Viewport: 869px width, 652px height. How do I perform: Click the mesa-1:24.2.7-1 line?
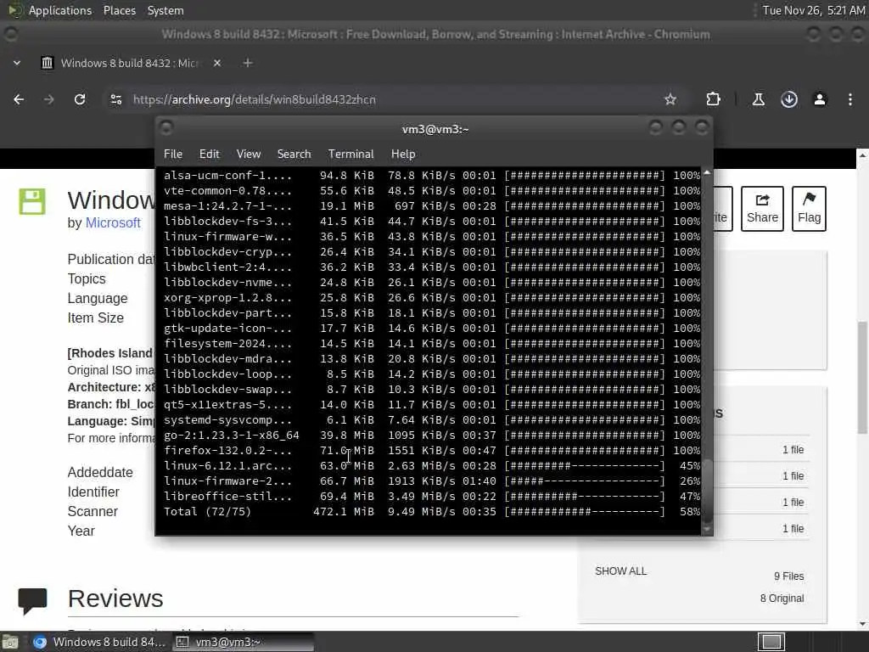coord(432,205)
